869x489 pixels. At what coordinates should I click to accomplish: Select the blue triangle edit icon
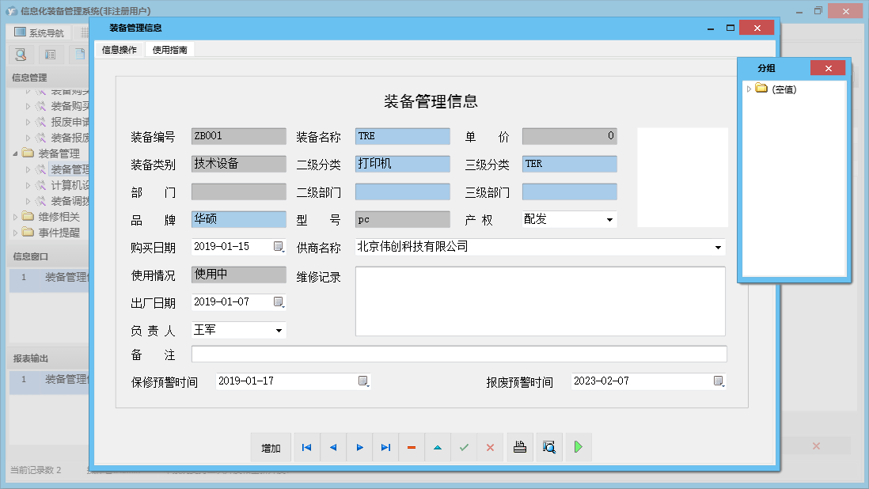(x=438, y=447)
